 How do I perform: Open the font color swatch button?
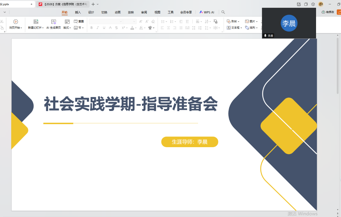(x=132, y=28)
